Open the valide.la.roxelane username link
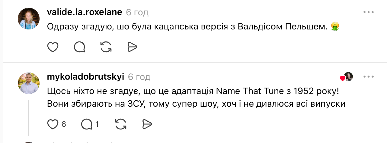Screen dimensions: 387x143 coord(85,12)
